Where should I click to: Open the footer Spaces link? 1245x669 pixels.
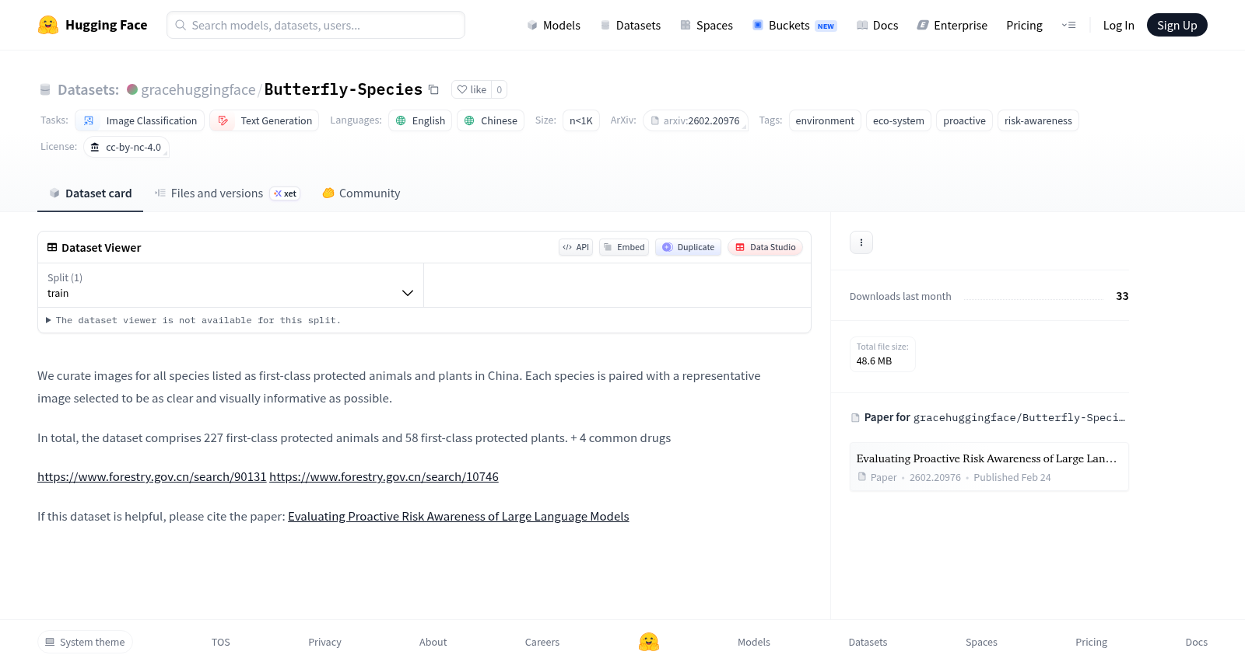[981, 642]
